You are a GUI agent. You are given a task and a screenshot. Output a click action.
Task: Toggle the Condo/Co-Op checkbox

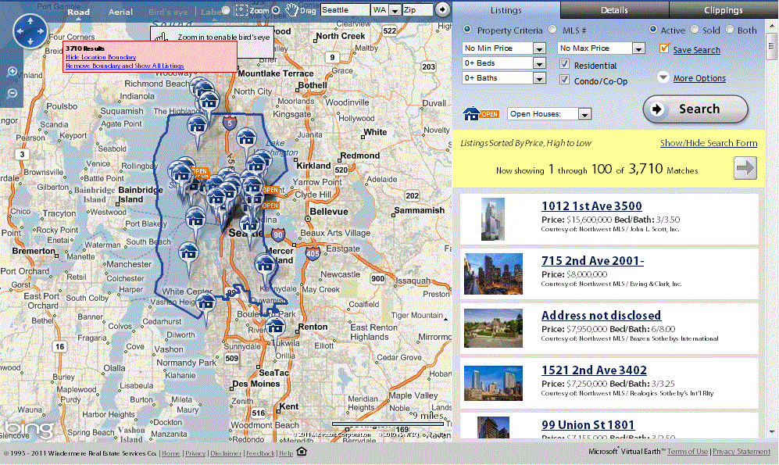point(564,80)
